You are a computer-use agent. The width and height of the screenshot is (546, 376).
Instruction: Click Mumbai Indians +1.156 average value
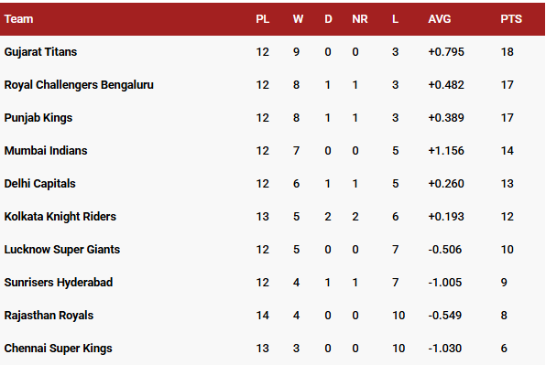(x=446, y=151)
